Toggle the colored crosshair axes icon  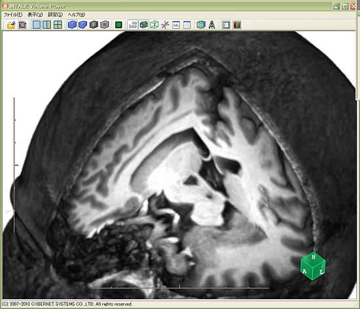165,25
